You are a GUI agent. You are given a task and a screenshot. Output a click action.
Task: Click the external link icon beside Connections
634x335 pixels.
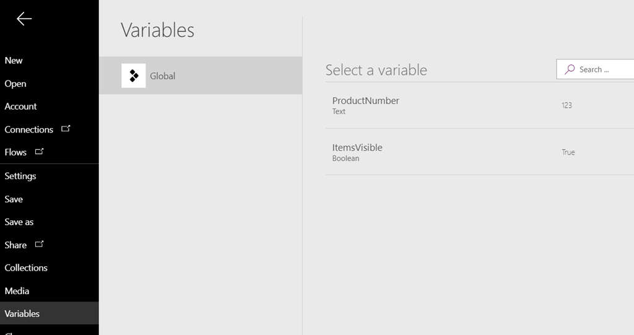click(66, 129)
